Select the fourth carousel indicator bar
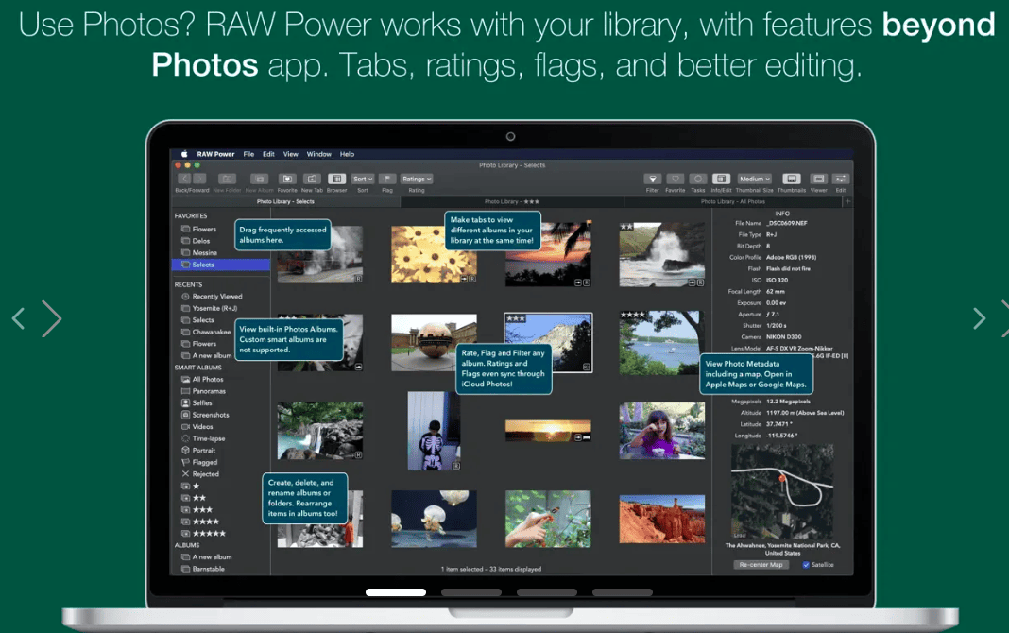The image size is (1009, 633). (623, 592)
